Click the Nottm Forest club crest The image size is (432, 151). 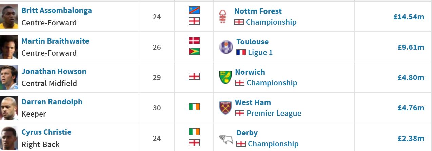223,17
